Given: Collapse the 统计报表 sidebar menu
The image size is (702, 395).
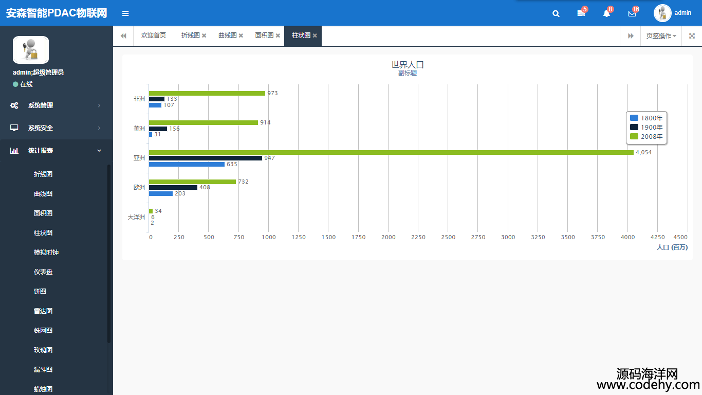Looking at the screenshot, I should tap(56, 151).
